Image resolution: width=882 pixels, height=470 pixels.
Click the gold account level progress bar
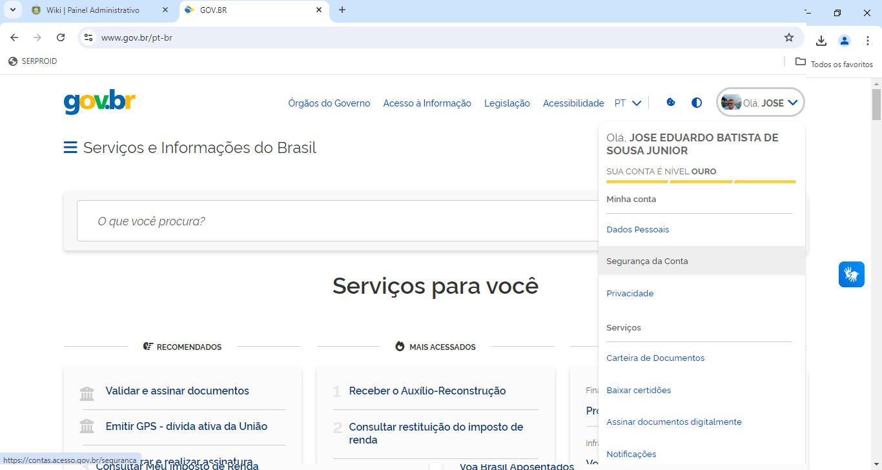coord(699,181)
